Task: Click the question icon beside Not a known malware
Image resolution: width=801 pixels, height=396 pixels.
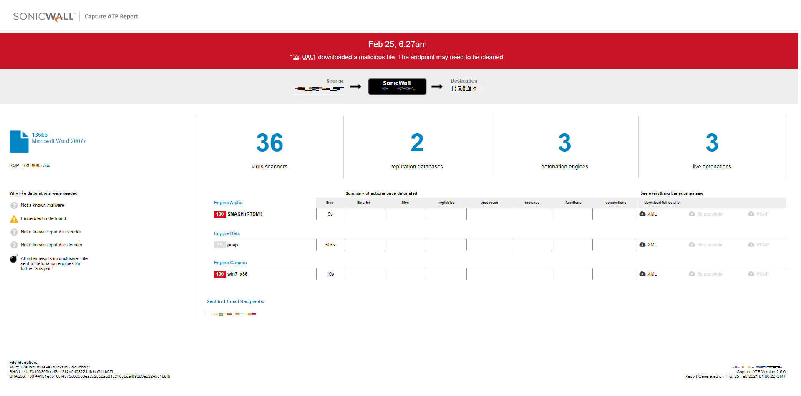Action: [x=14, y=206]
